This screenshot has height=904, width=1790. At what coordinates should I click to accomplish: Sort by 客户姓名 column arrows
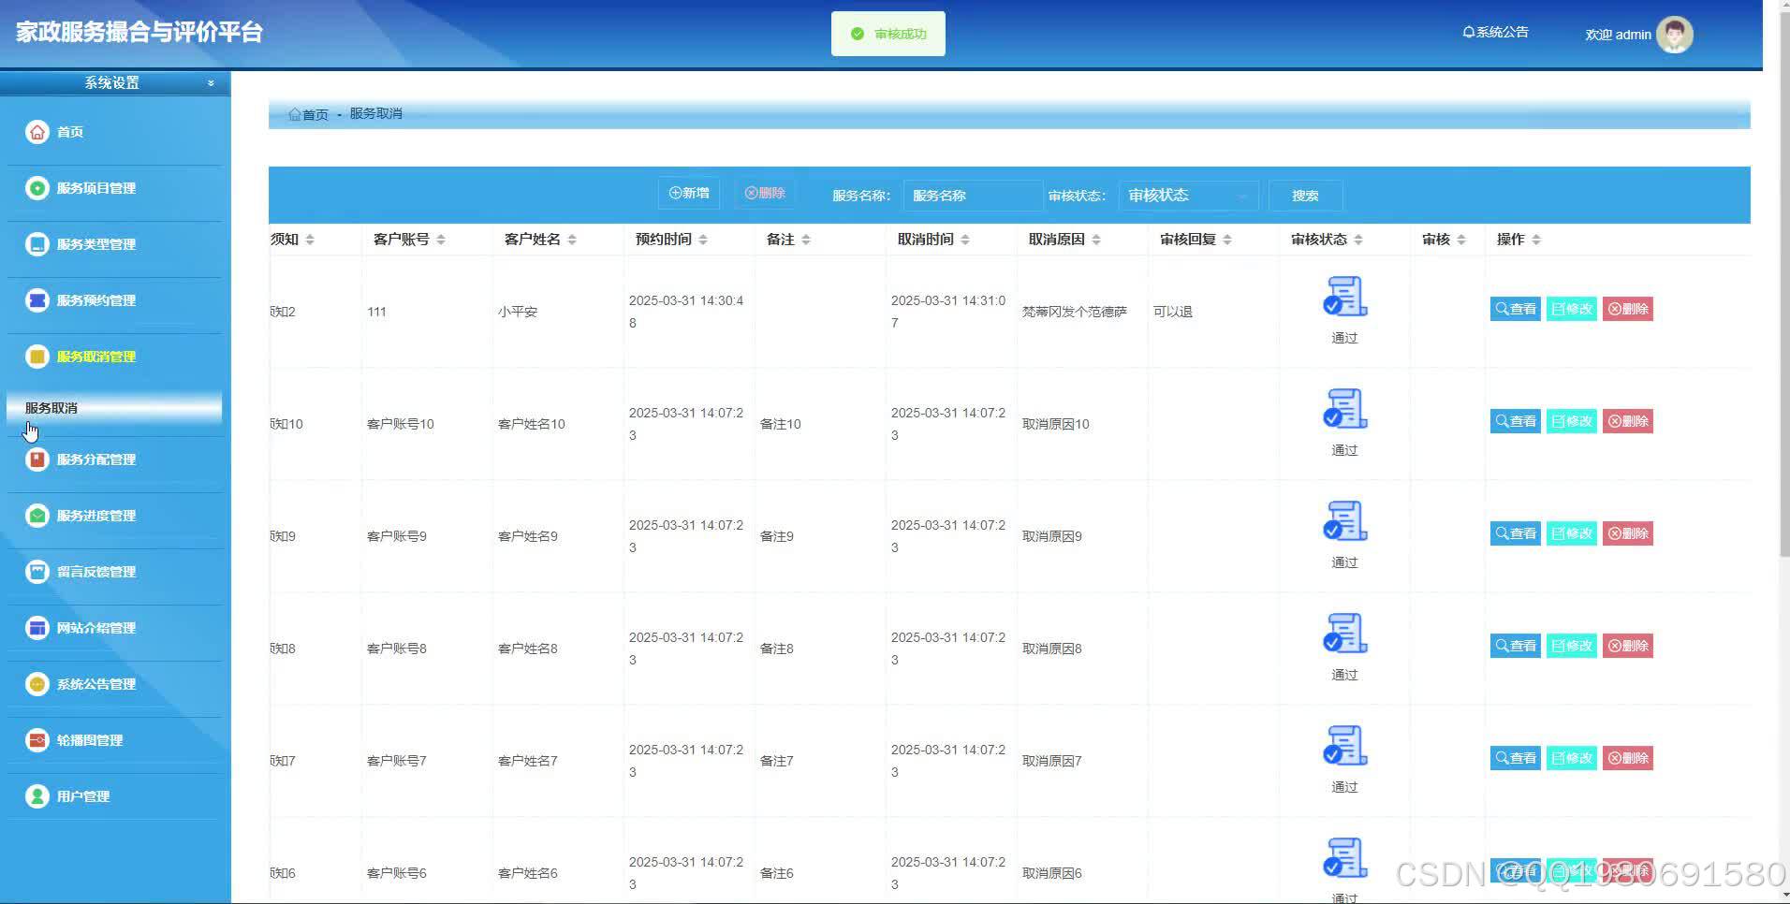click(572, 240)
